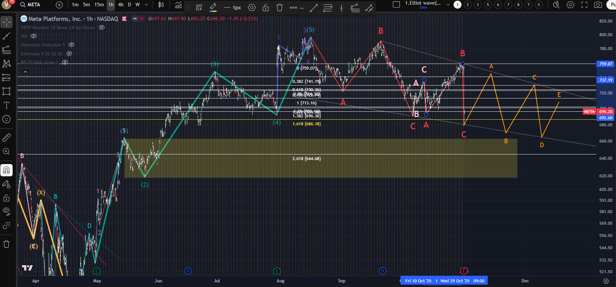This screenshot has height=287, width=616.
Task: Open the candlestick chart type selector
Action: tap(161, 5)
